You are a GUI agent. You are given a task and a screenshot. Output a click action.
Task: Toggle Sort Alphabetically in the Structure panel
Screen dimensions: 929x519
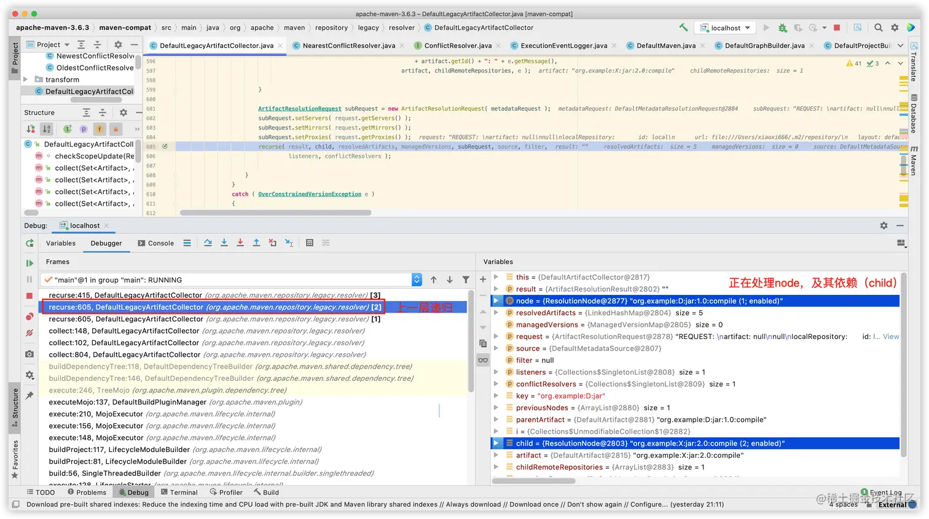pyautogui.click(x=47, y=129)
